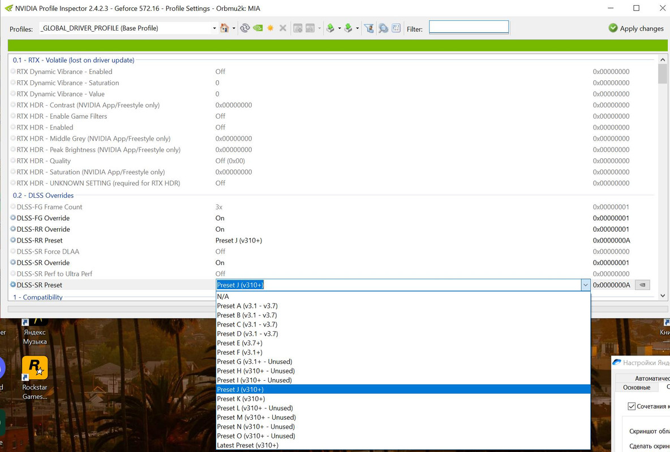Viewport: 670px width, 452px height.
Task: Click Apply changes
Action: pos(636,28)
